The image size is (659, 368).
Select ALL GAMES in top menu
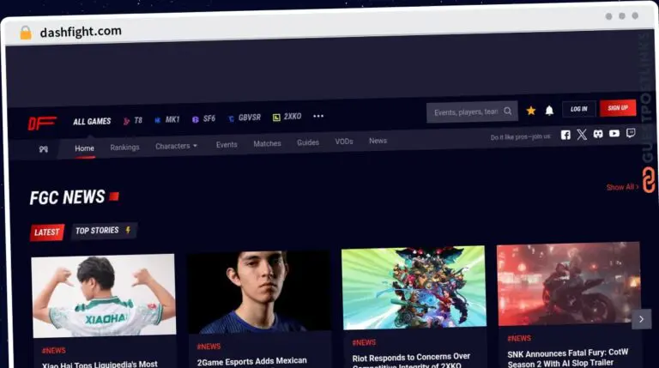click(92, 122)
